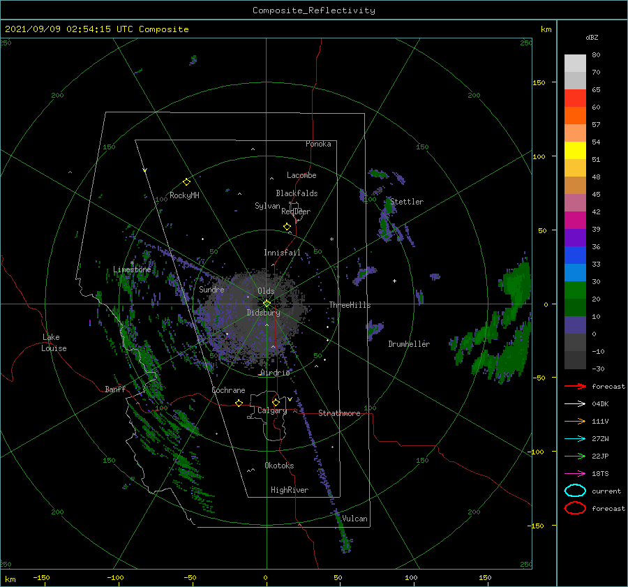The width and height of the screenshot is (628, 587).
Task: Select the light blue 33–30 dBZ swatch
Action: point(575,273)
